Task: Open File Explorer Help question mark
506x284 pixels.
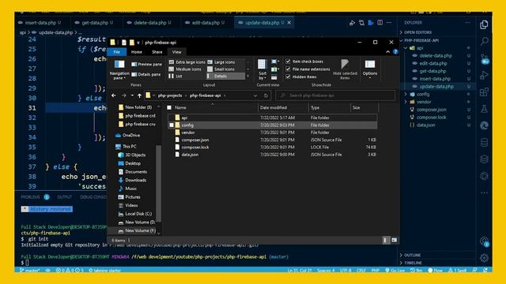Action: click(x=395, y=52)
